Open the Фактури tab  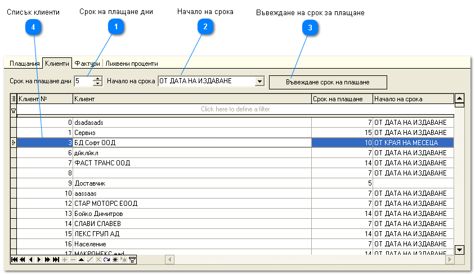coord(87,64)
